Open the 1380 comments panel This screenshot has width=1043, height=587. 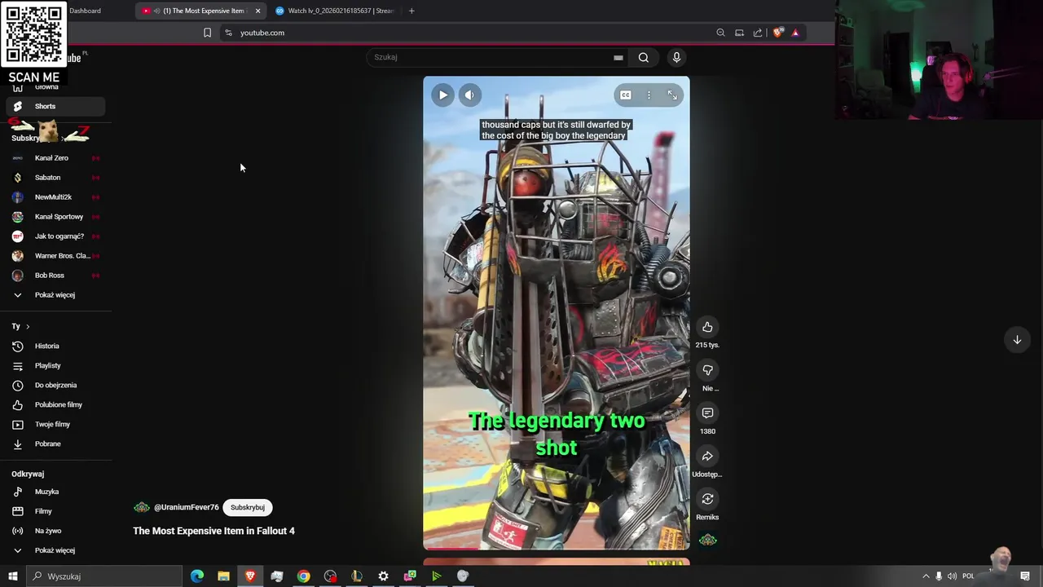pyautogui.click(x=707, y=413)
